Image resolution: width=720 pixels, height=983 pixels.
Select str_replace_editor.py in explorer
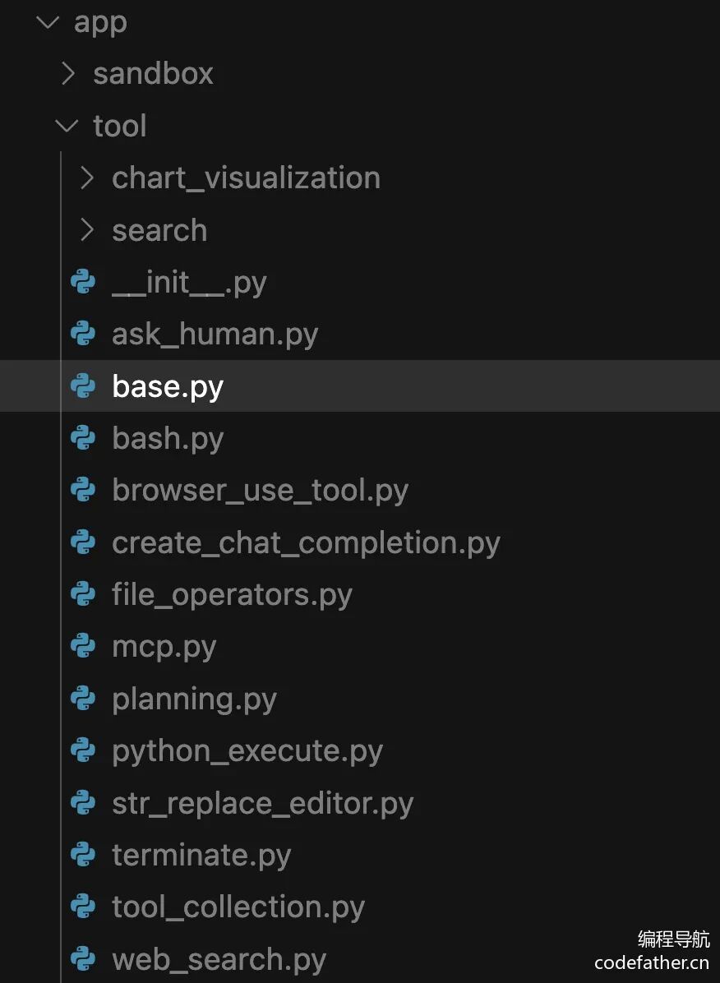point(262,803)
